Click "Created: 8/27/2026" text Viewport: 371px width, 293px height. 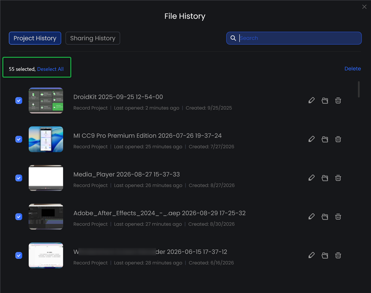click(x=212, y=185)
